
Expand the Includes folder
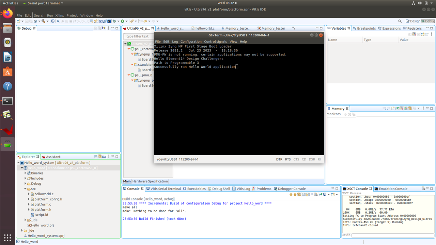(x=25, y=178)
